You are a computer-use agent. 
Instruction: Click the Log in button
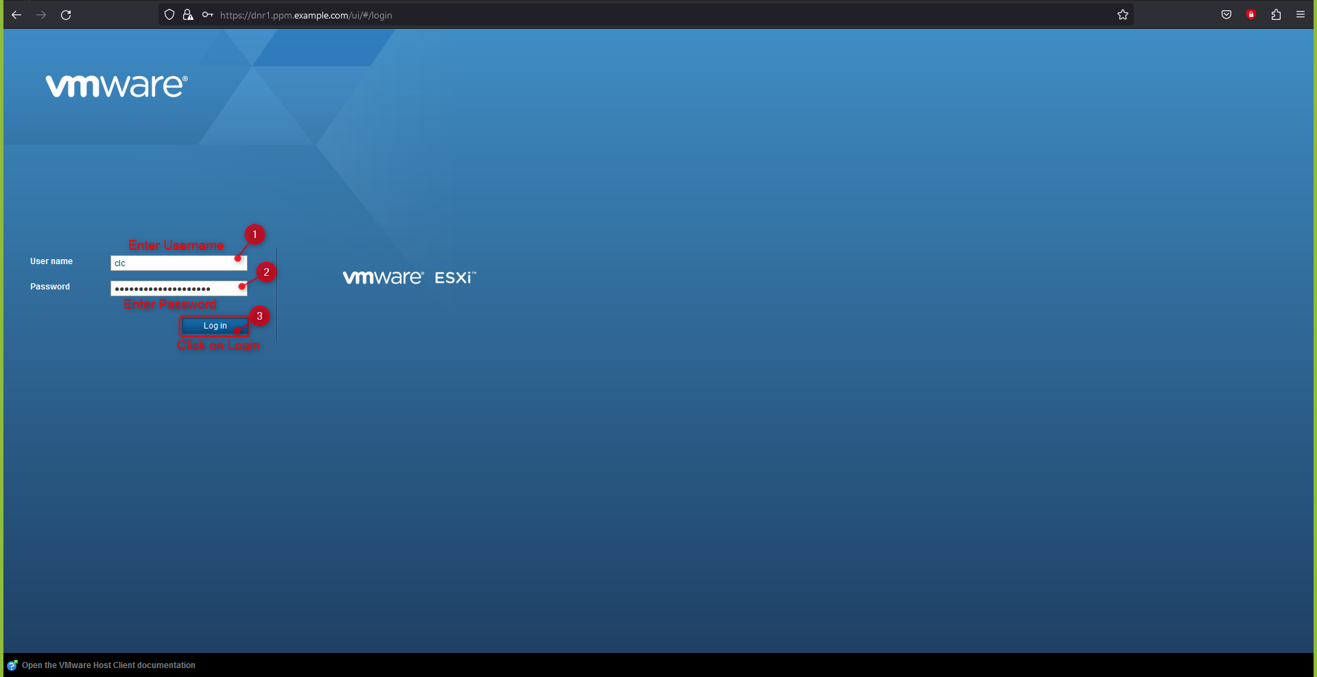coord(215,326)
